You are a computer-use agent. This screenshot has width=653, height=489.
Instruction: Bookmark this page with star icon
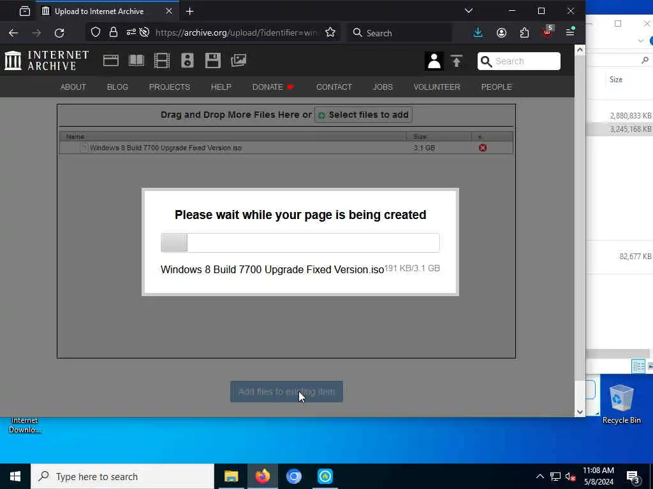tap(330, 32)
